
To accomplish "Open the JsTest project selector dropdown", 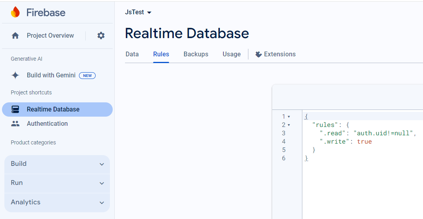I will point(138,12).
